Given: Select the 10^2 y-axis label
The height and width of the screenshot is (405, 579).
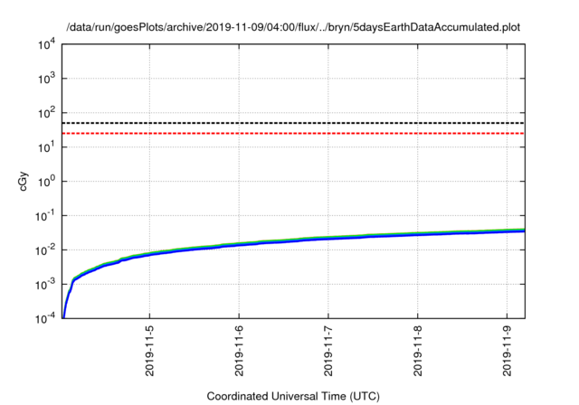Looking at the screenshot, I should click(47, 113).
